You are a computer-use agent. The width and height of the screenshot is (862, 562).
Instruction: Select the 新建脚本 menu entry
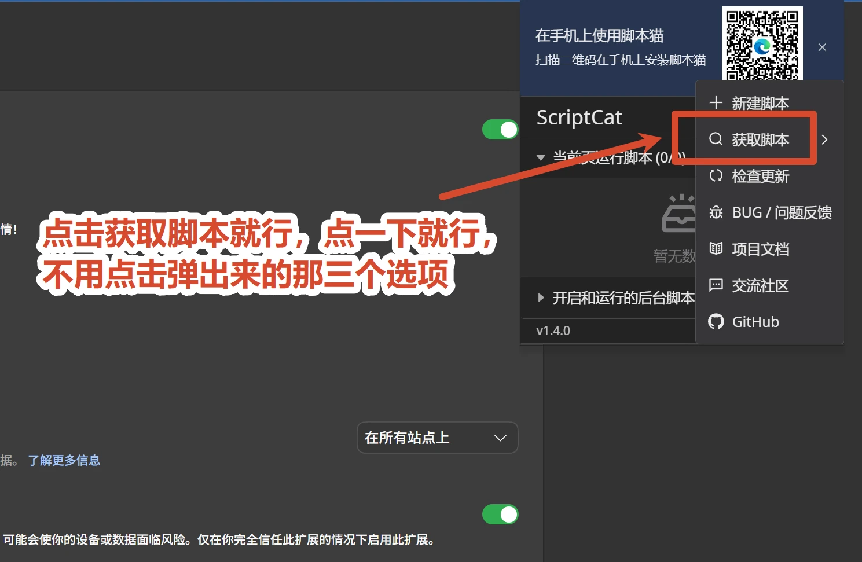pos(769,103)
